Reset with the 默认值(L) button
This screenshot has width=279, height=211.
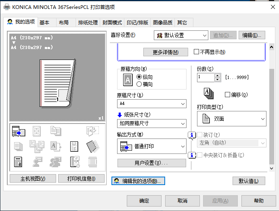[249, 181]
